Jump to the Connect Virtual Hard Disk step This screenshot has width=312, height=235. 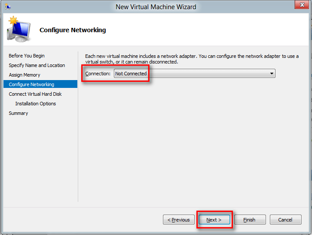[x=35, y=94]
